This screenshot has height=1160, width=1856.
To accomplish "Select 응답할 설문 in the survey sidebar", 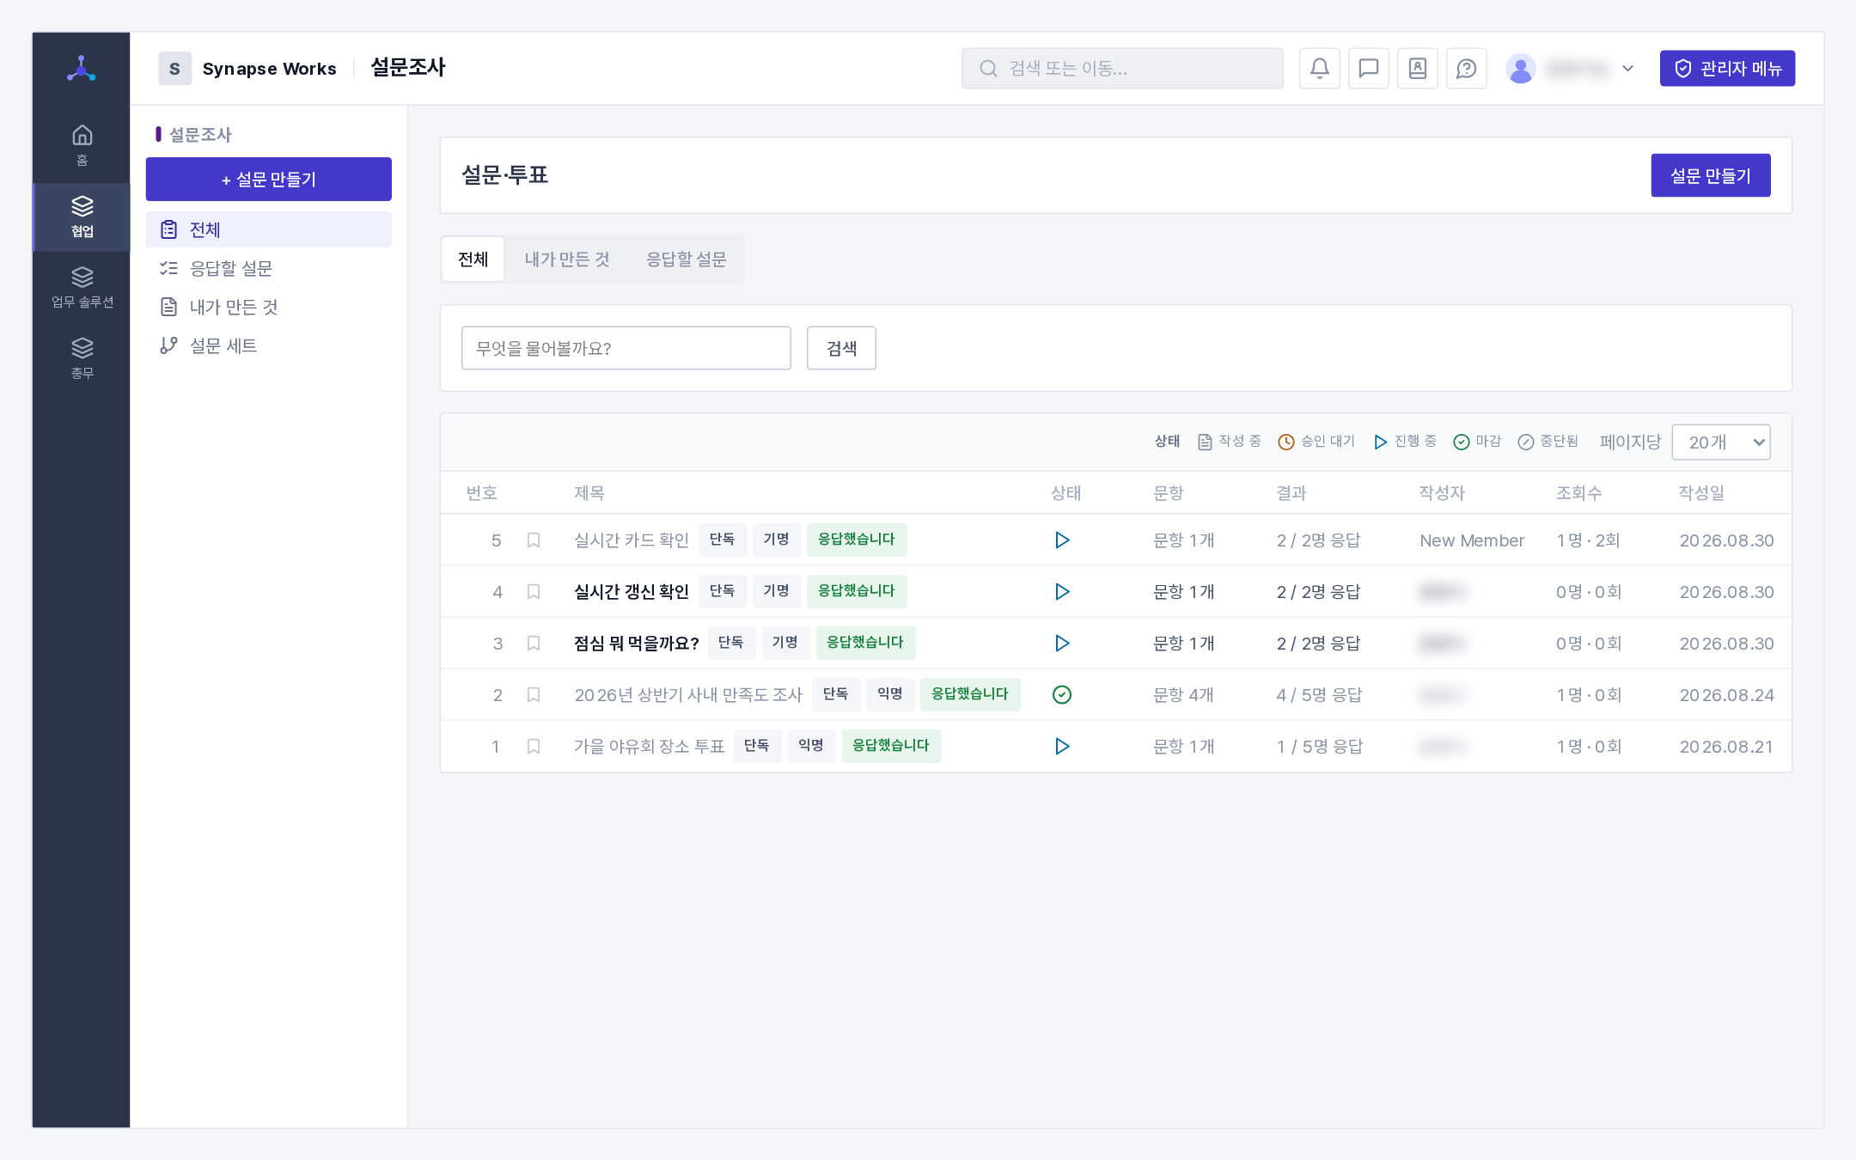I will click(x=268, y=268).
